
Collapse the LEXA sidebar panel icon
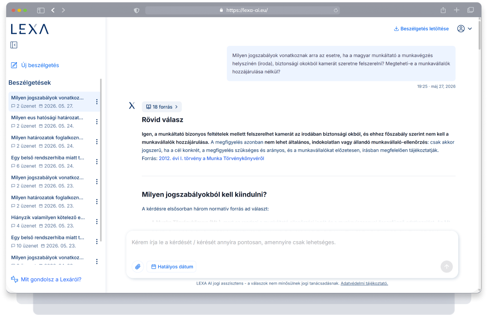tap(14, 45)
